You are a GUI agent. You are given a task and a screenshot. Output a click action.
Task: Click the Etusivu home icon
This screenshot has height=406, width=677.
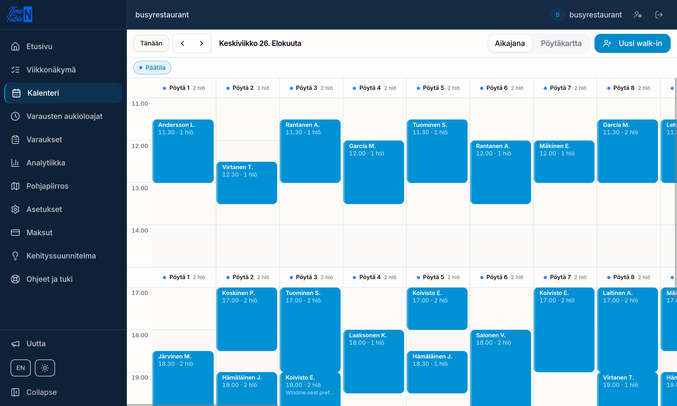click(15, 47)
